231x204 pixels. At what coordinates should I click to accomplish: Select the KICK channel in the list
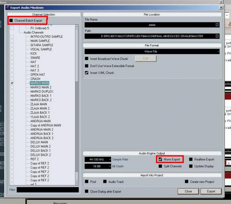(34, 53)
